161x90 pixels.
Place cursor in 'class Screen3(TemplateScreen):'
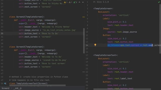click(x=27, y=47)
